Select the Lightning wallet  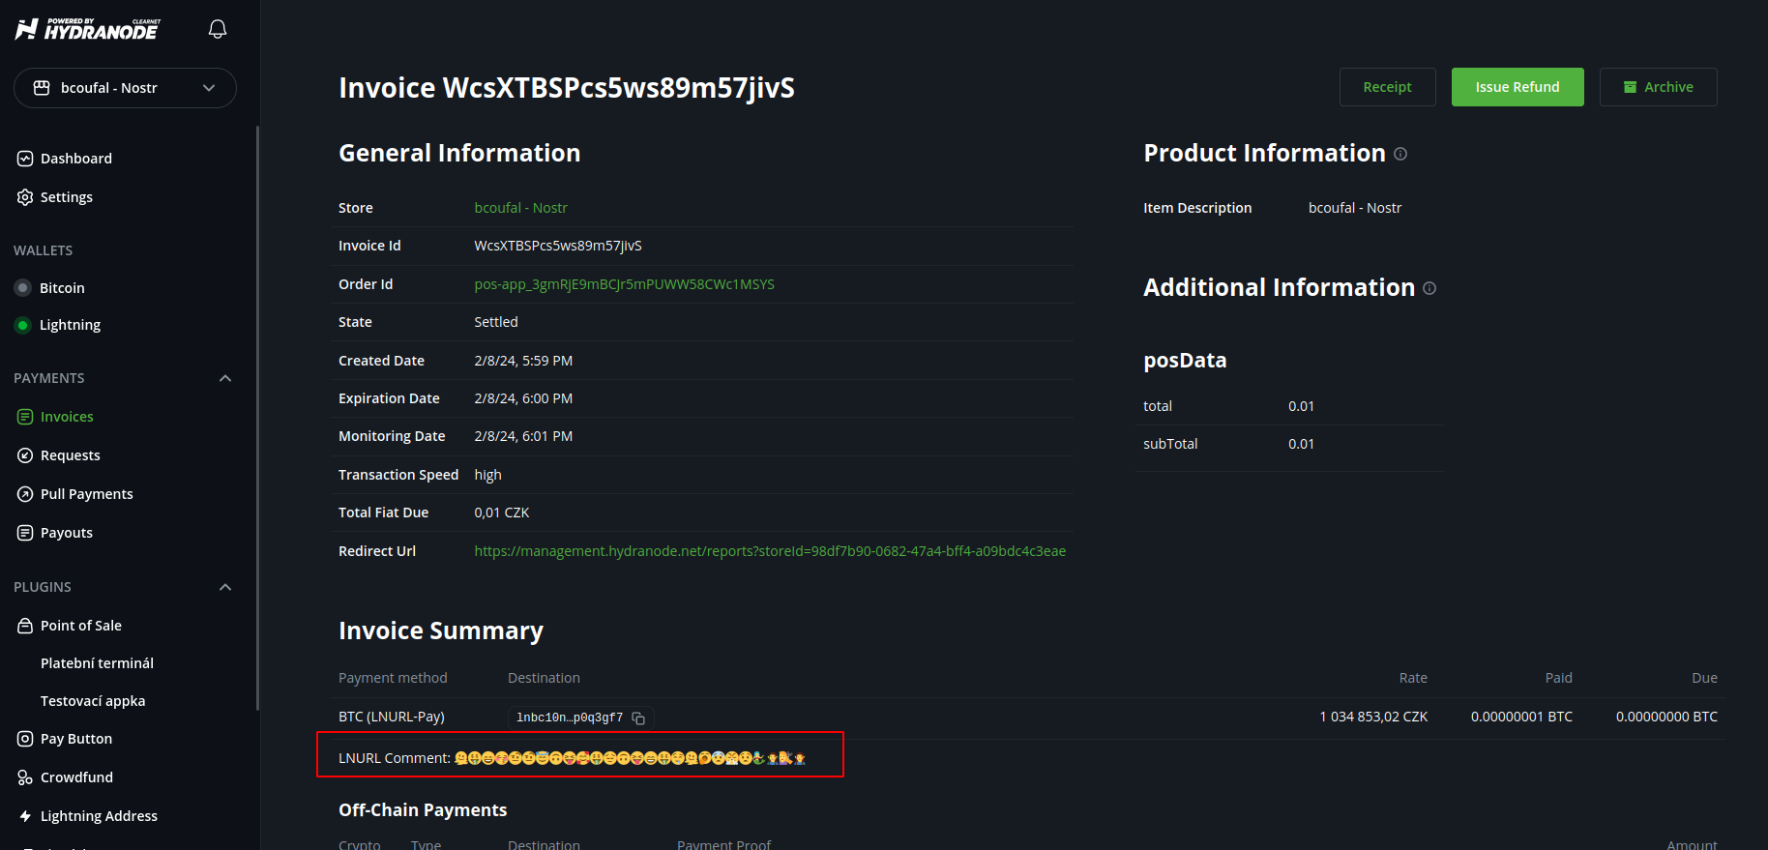70,325
